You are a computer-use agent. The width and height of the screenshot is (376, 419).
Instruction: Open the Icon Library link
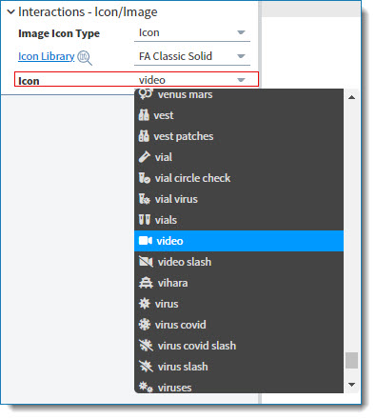coord(47,56)
